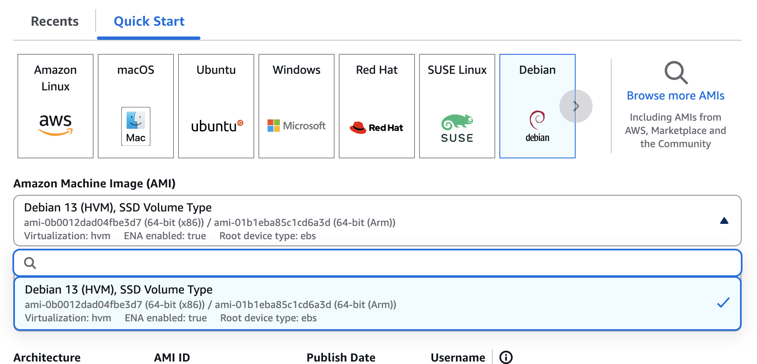Select the Ubuntu AMI tile
This screenshot has width=757, height=364.
(x=216, y=106)
